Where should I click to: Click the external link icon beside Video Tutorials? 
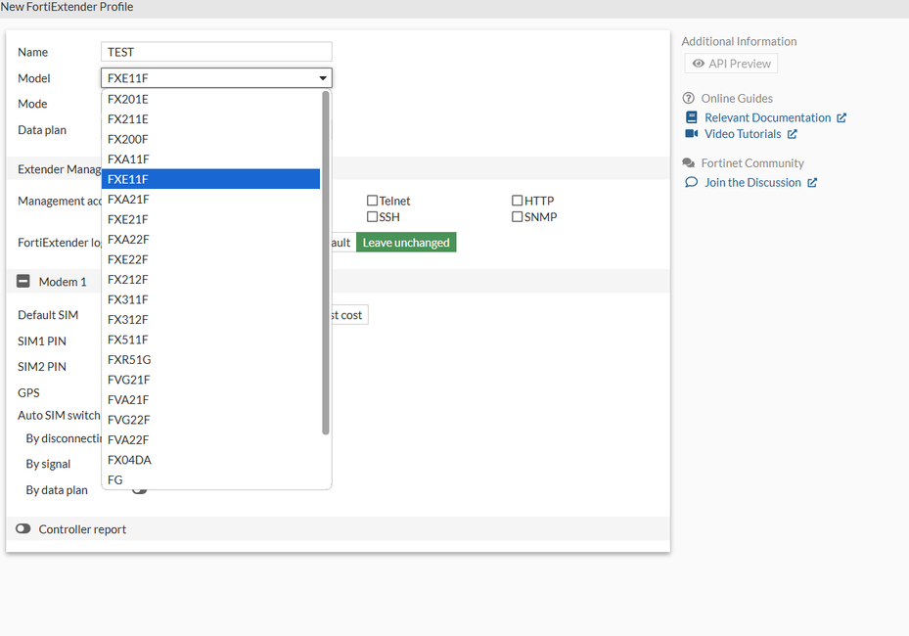[792, 134]
